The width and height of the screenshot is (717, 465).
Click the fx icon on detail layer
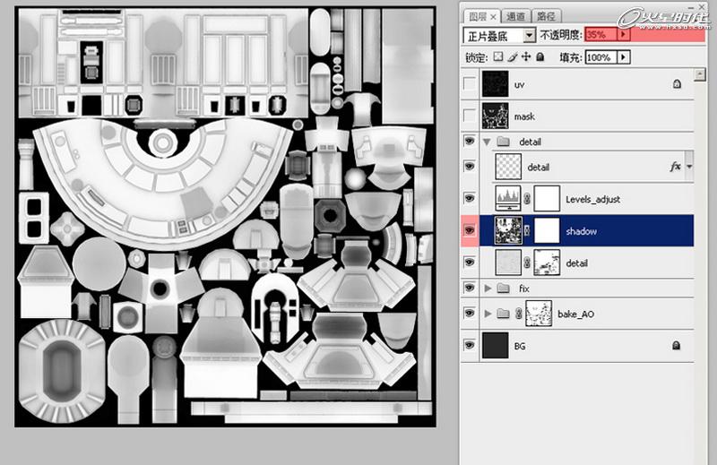[676, 167]
